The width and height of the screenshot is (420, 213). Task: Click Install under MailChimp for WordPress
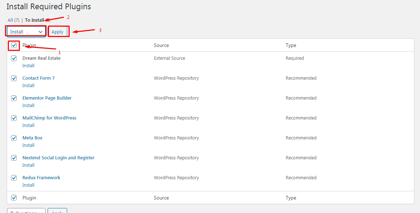28,126
